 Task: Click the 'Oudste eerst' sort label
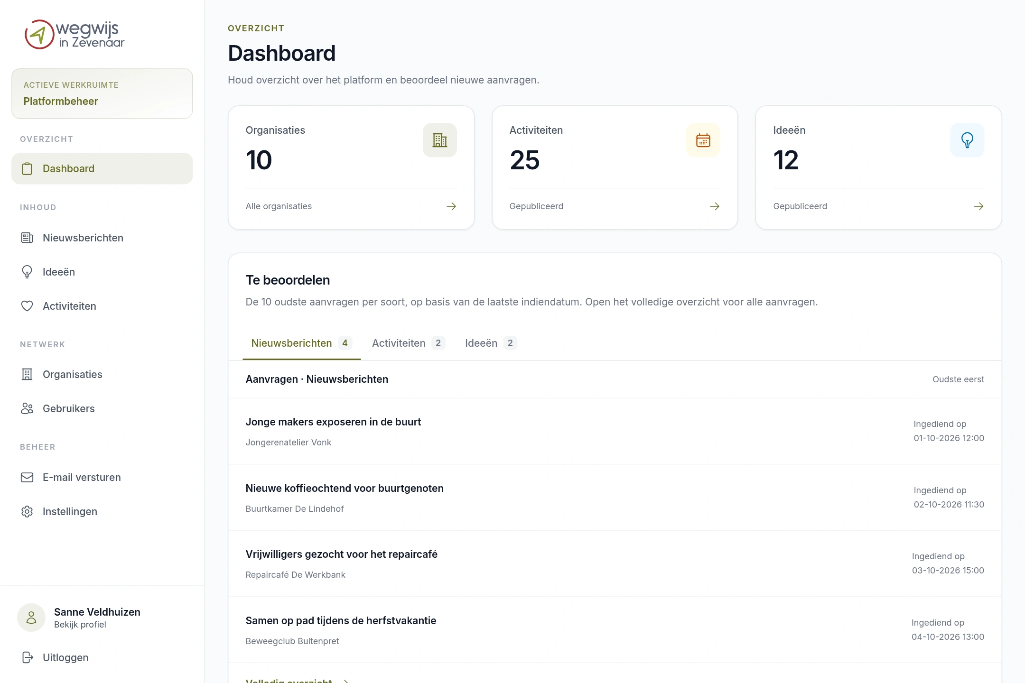958,379
